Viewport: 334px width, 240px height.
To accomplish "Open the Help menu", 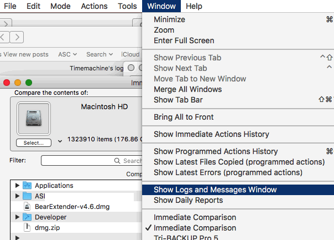I will point(194,6).
